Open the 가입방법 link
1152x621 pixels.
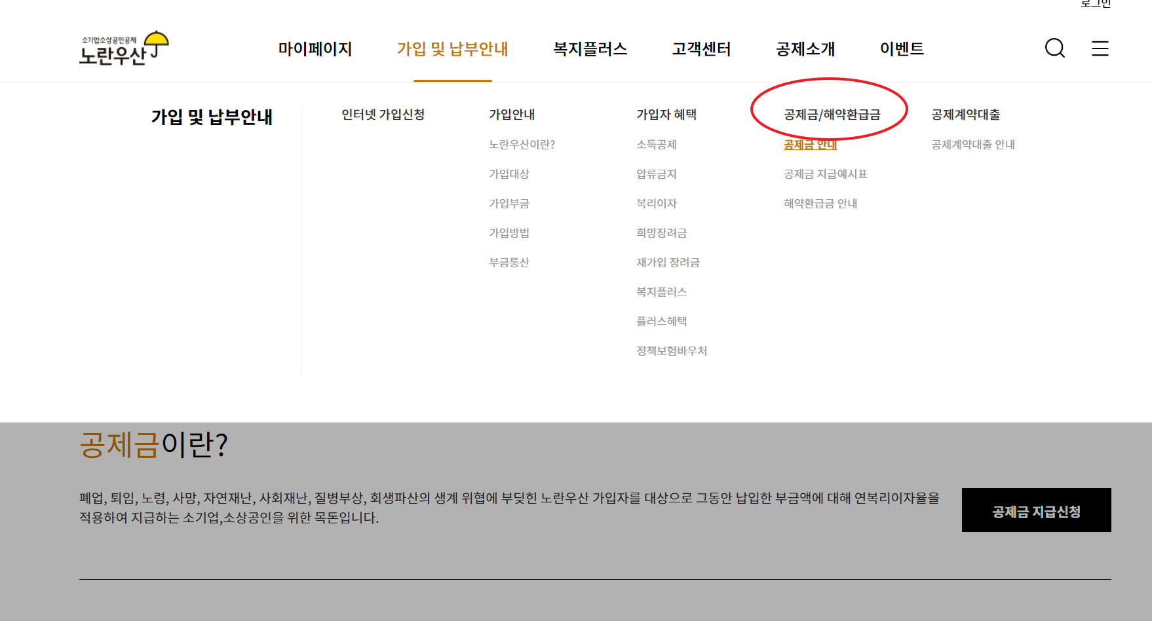[509, 233]
